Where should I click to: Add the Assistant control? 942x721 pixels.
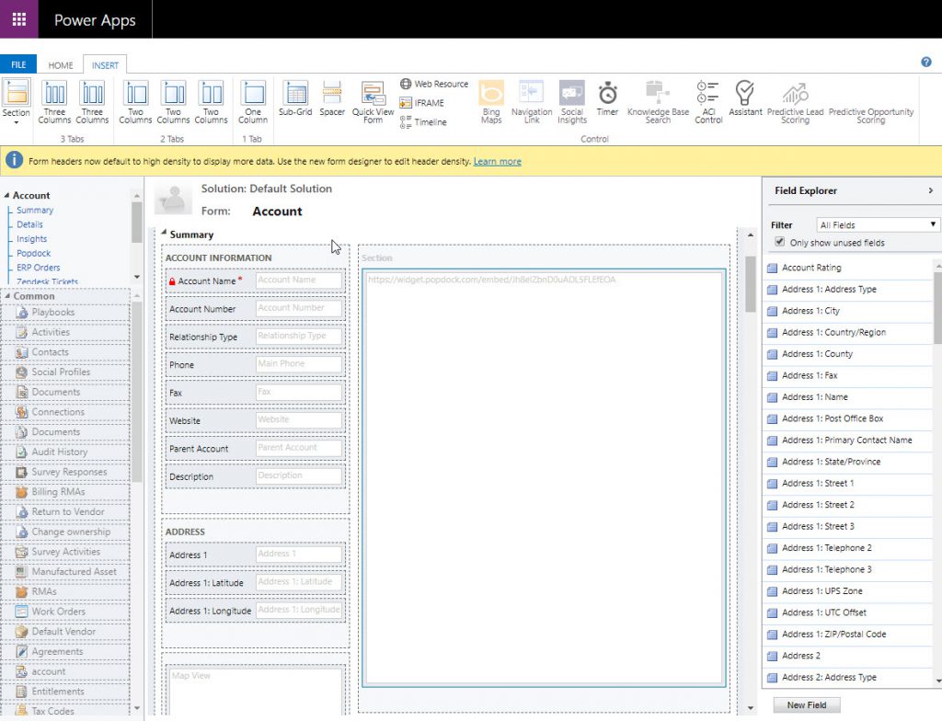(745, 98)
